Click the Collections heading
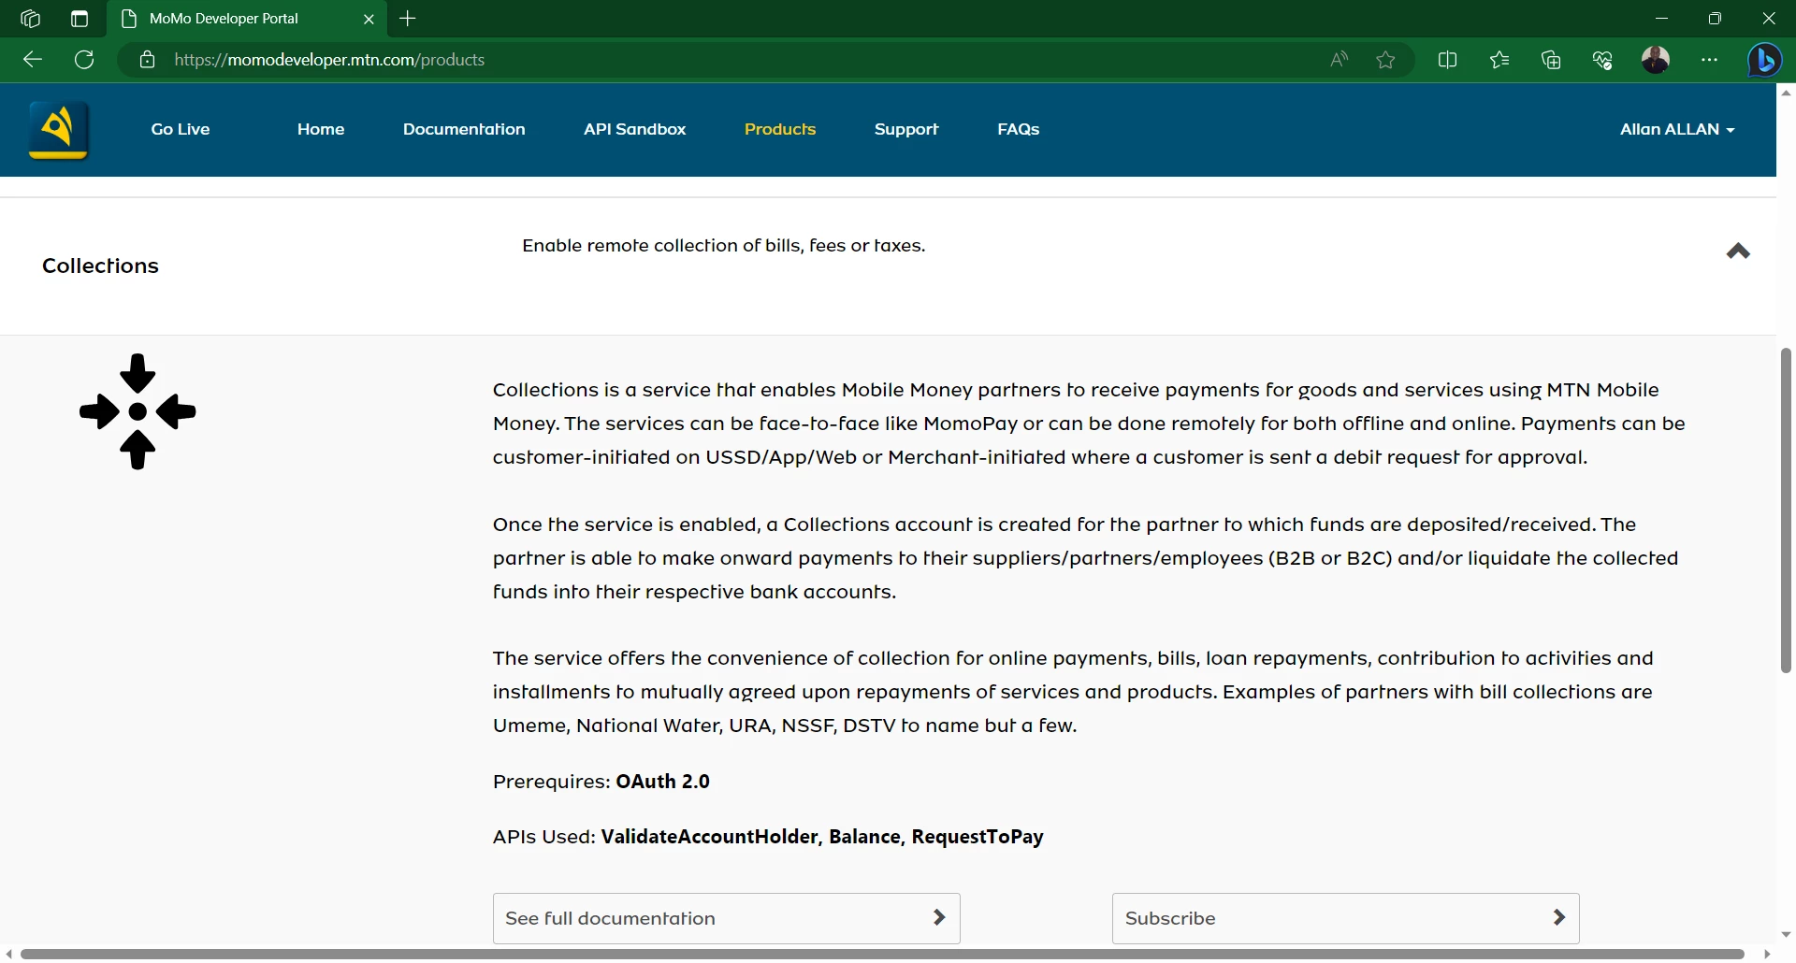1796x963 pixels. pyautogui.click(x=100, y=266)
